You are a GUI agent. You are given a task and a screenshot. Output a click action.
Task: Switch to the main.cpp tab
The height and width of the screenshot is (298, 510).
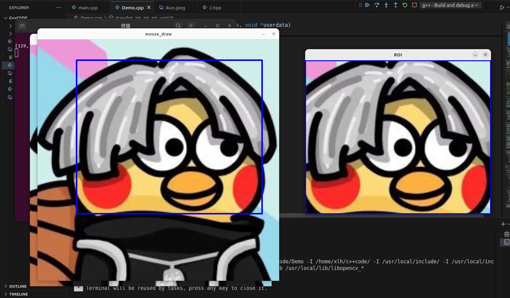[88, 8]
